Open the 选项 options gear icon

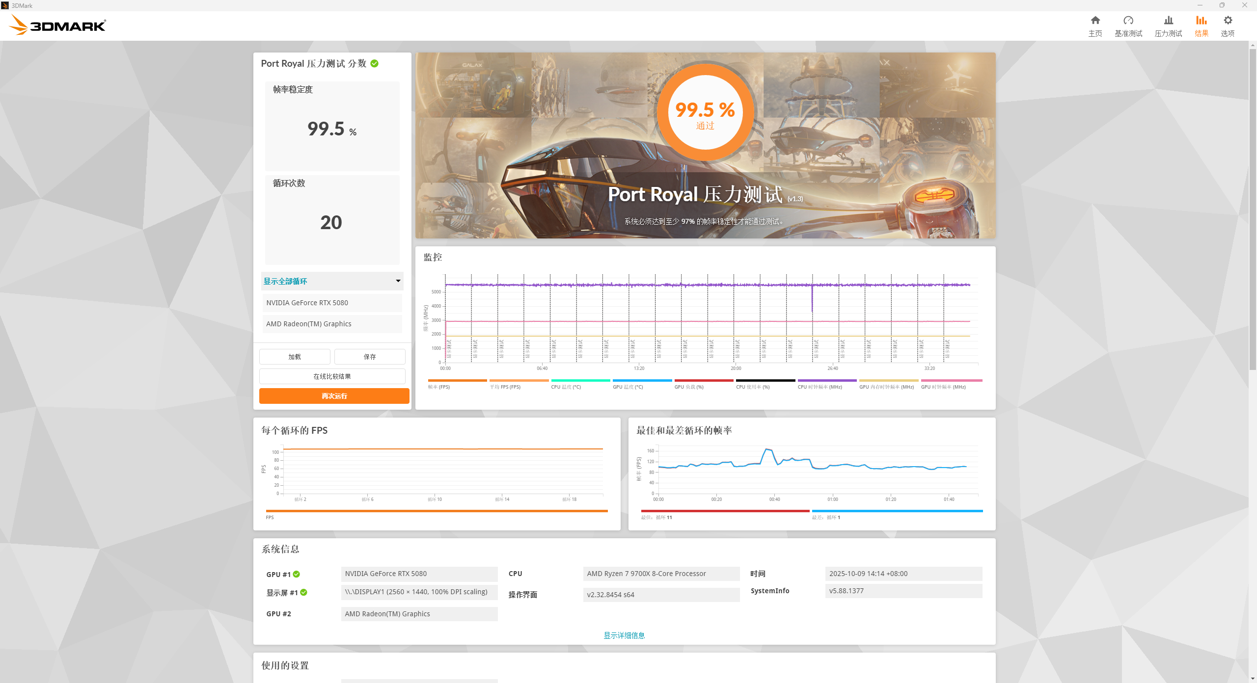coord(1228,21)
